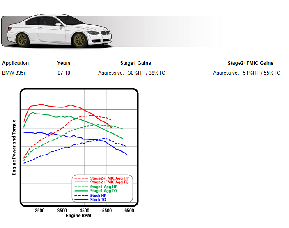This screenshot has width=289, height=228.
Task: Click the solid red line sample in legend
Action: coord(81,182)
